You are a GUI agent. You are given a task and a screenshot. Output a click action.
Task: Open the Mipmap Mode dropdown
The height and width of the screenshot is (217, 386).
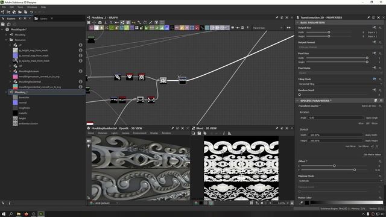coord(340,181)
